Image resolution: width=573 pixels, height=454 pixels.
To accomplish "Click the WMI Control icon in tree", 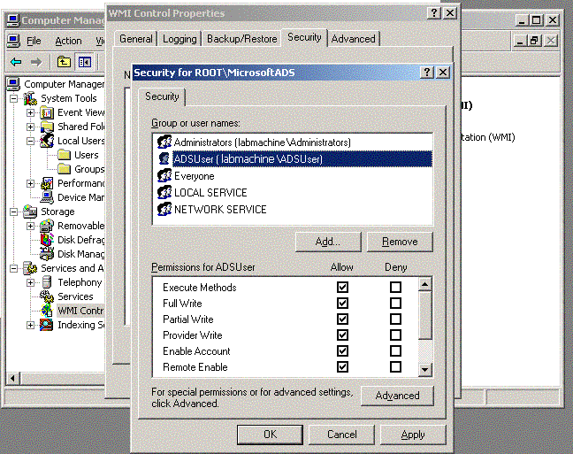I will coord(47,311).
